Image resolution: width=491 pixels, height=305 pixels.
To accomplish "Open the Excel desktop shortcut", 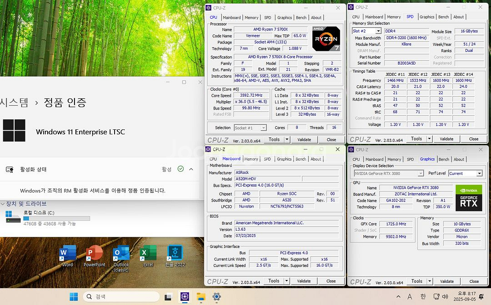I will point(148,256).
